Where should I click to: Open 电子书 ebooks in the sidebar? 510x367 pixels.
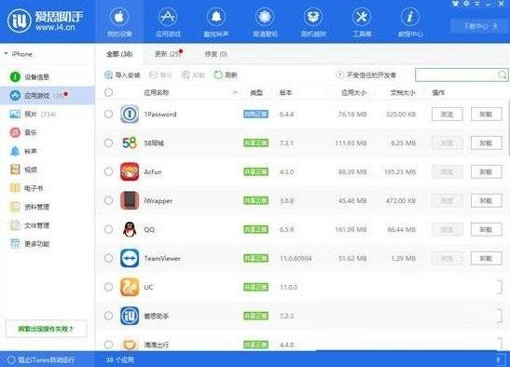click(x=27, y=188)
